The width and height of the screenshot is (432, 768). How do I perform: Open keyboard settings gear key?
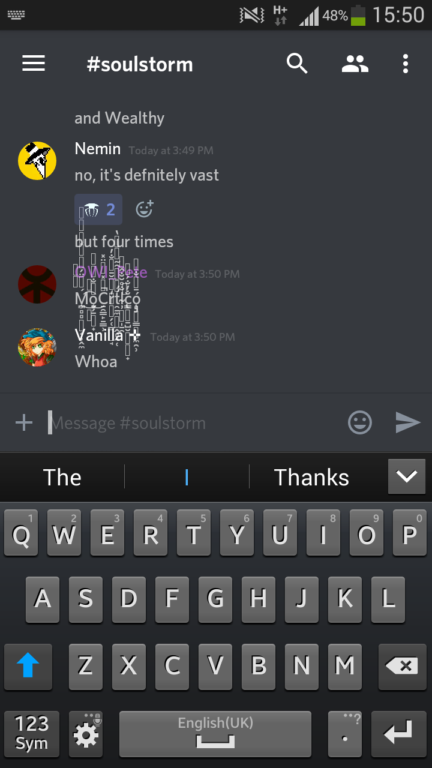(x=86, y=733)
